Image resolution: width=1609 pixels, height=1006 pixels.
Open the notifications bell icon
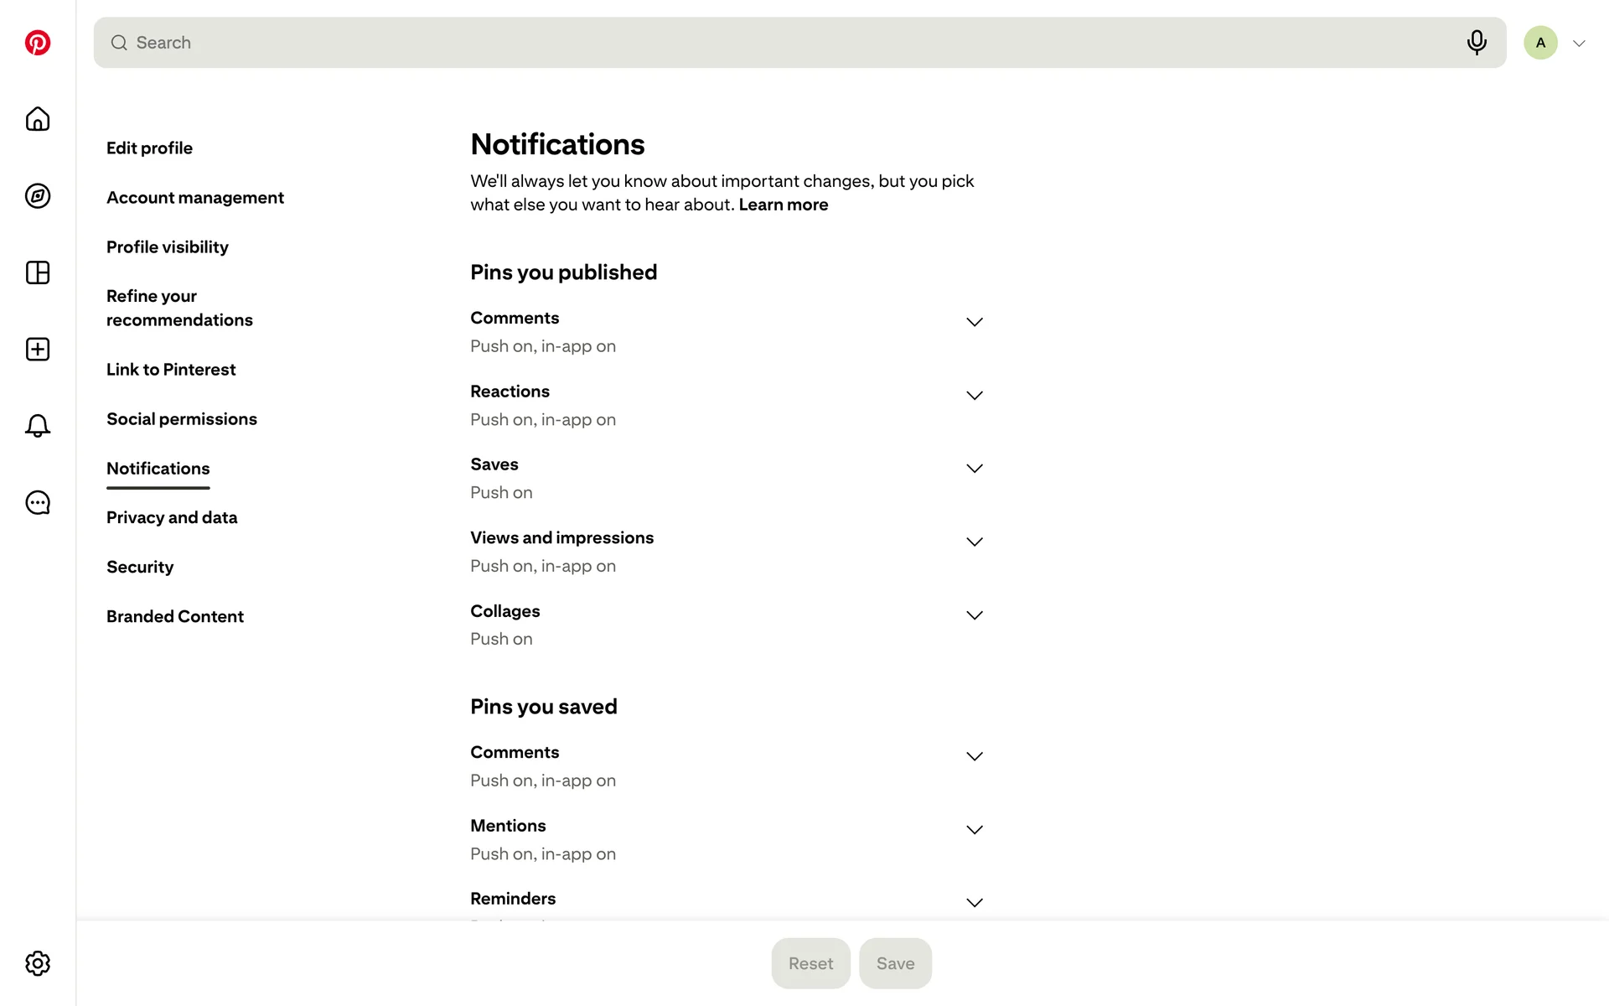(x=38, y=426)
